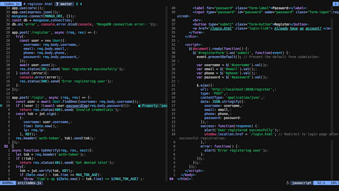The width and height of the screenshot is (339, 191).
Task: Click the /login.html href link text
Action: tap(221, 28)
